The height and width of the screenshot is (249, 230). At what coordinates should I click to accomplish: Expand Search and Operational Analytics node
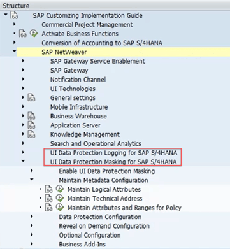tap(23, 143)
